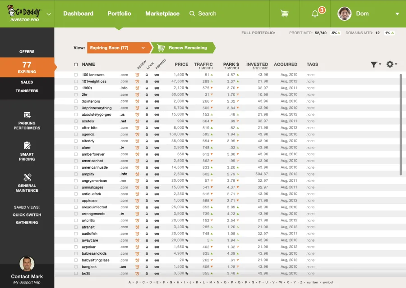
Task: Open the gear settings dropdown
Action: (x=392, y=64)
